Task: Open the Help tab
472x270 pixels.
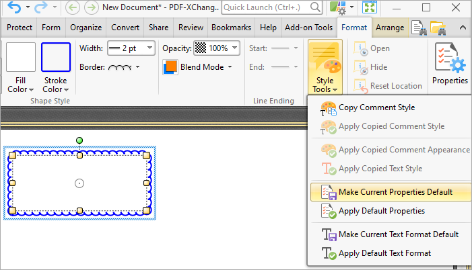Action: click(268, 28)
